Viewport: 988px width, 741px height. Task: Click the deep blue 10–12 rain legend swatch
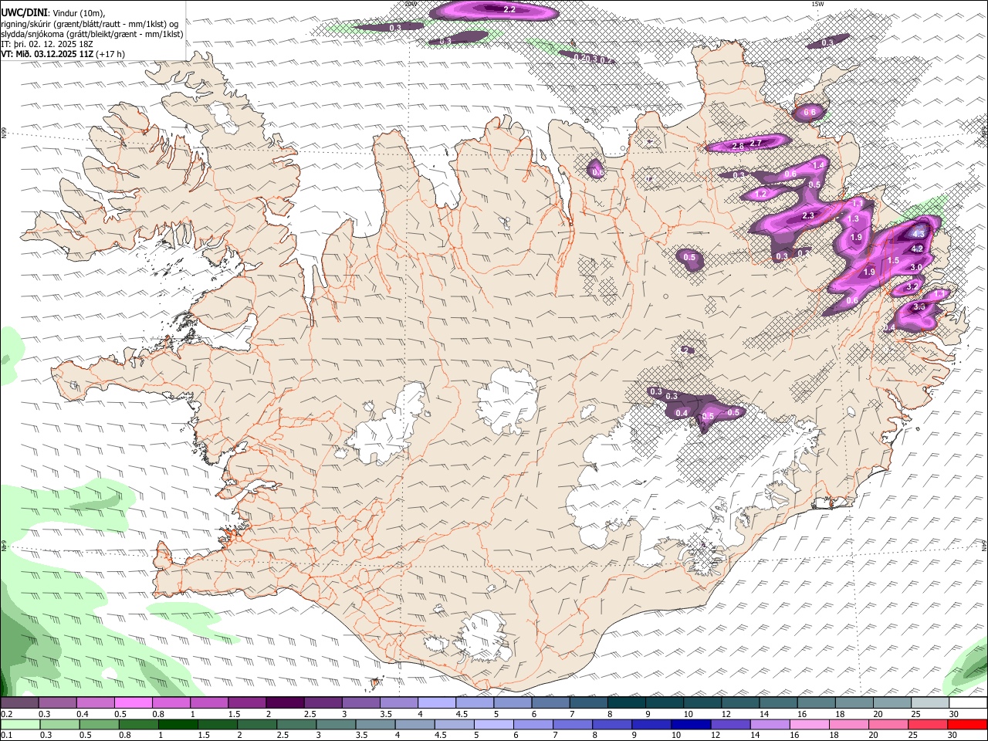[x=689, y=725]
